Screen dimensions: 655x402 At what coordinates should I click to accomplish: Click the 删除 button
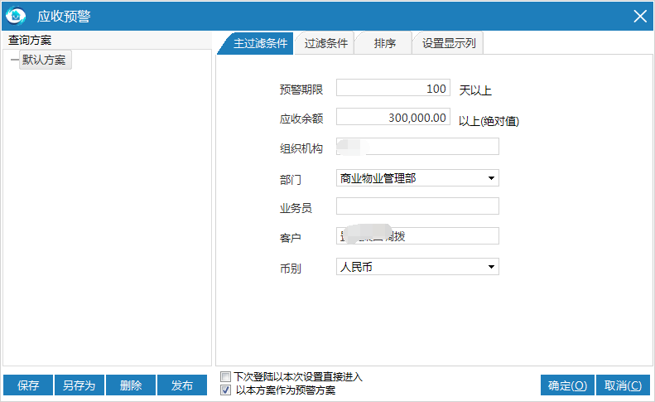tap(131, 385)
